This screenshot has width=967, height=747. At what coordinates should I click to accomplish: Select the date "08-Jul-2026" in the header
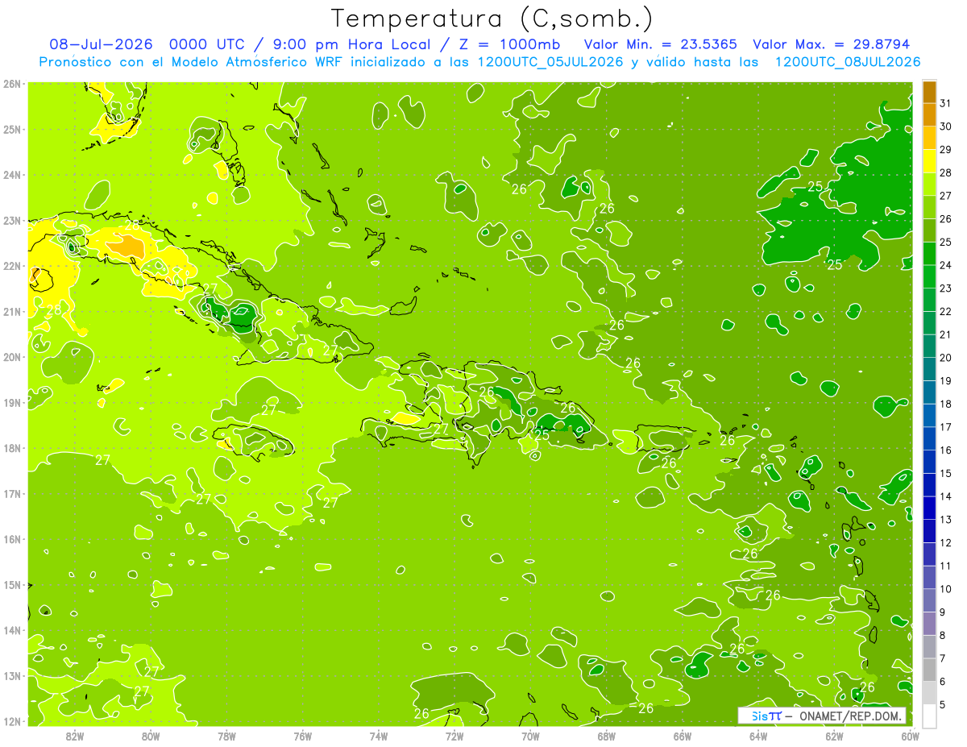pos(102,44)
